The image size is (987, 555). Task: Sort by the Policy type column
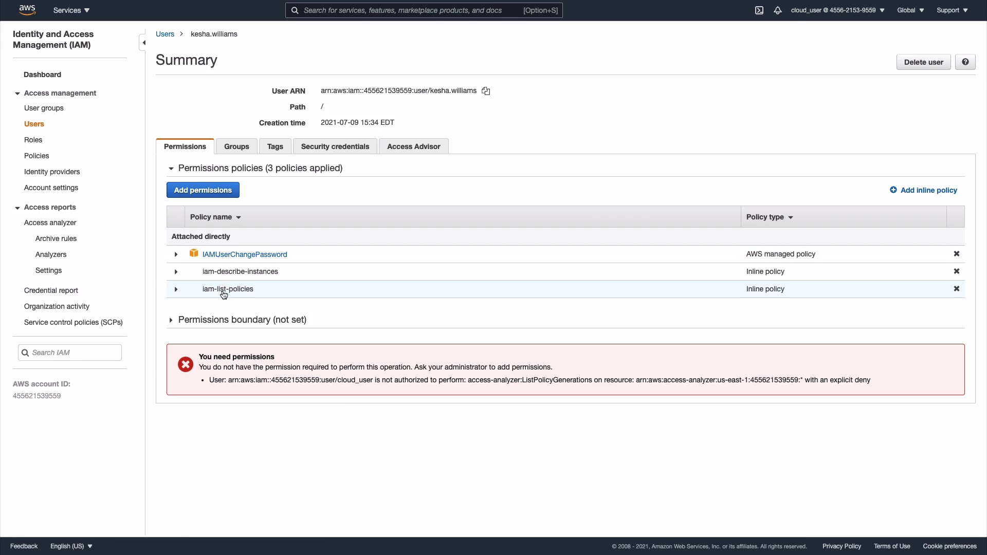770,217
